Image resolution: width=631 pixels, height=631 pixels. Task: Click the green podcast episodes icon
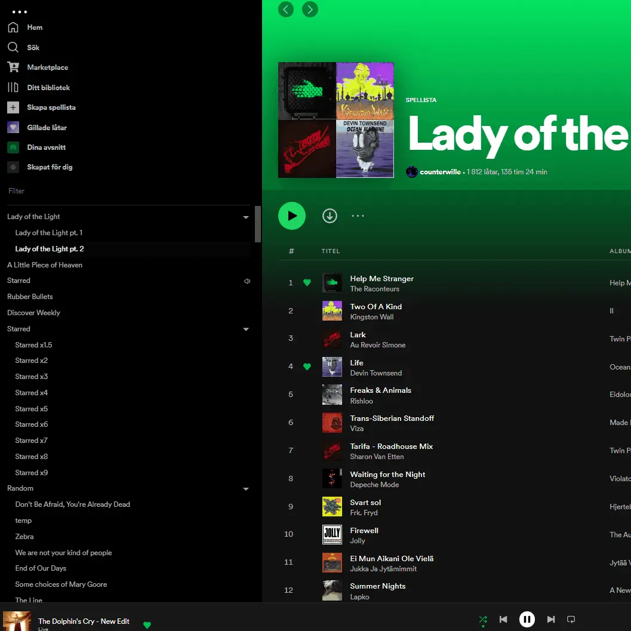[x=13, y=147]
